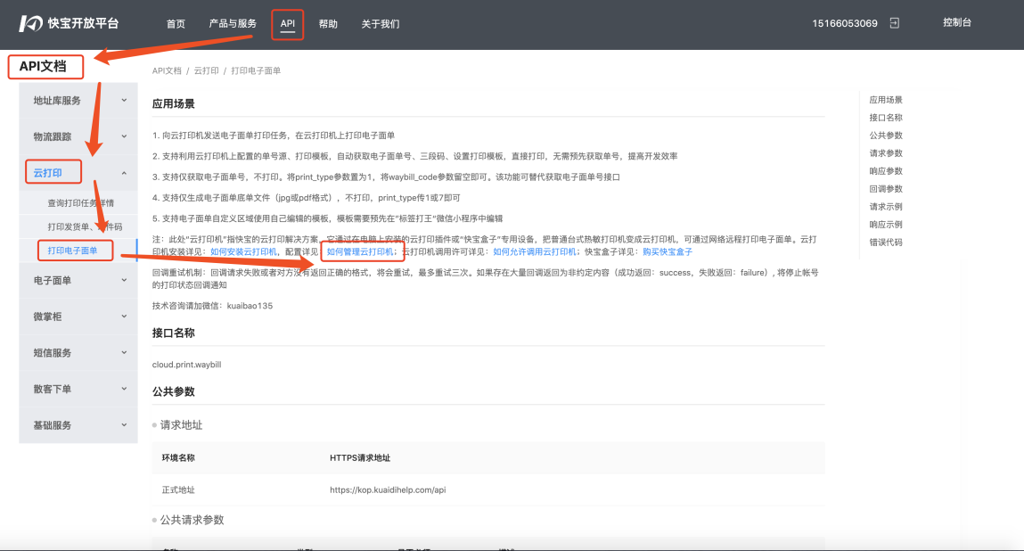Go to 首页 in the top navigation

click(x=176, y=24)
